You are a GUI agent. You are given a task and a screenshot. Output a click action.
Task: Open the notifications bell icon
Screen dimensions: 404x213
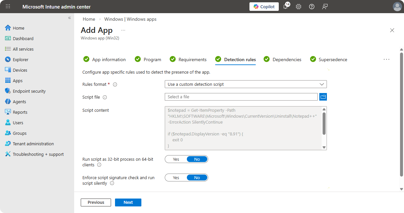click(285, 7)
